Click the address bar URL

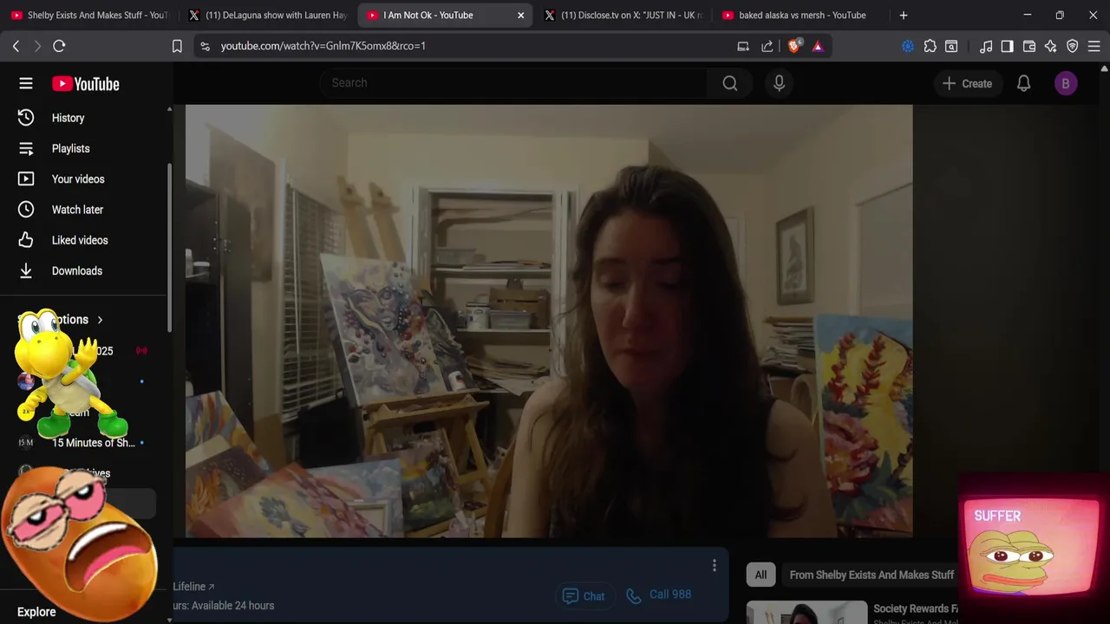click(x=323, y=46)
